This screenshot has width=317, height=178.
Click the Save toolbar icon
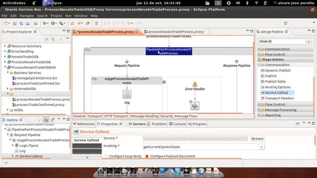15,23
